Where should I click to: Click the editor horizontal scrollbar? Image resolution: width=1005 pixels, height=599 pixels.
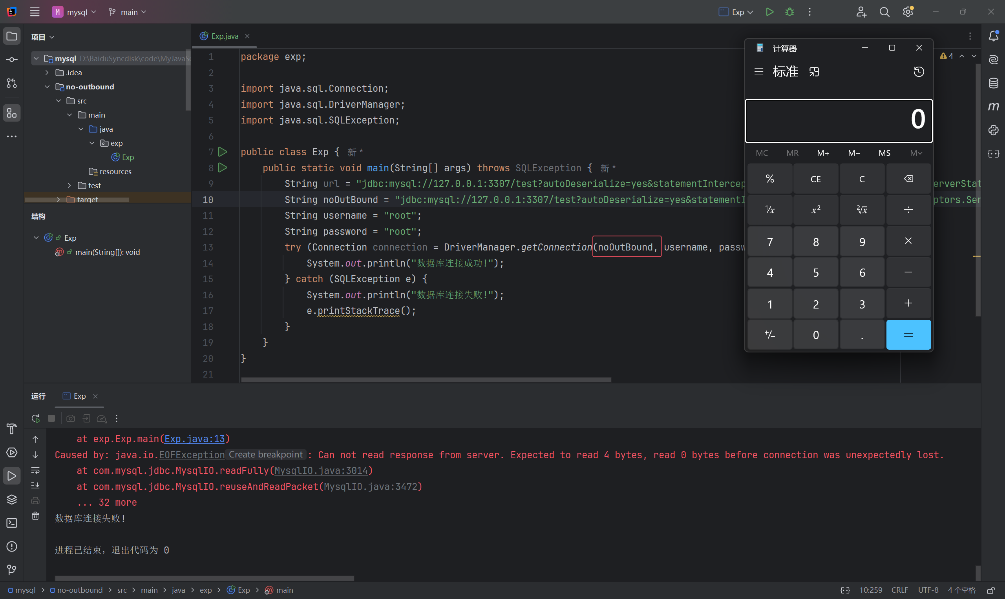(x=426, y=379)
